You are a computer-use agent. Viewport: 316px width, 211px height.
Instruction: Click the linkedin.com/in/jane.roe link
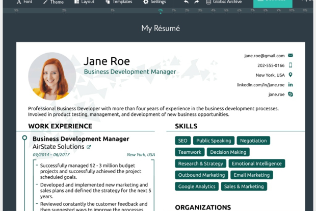pos(260,85)
